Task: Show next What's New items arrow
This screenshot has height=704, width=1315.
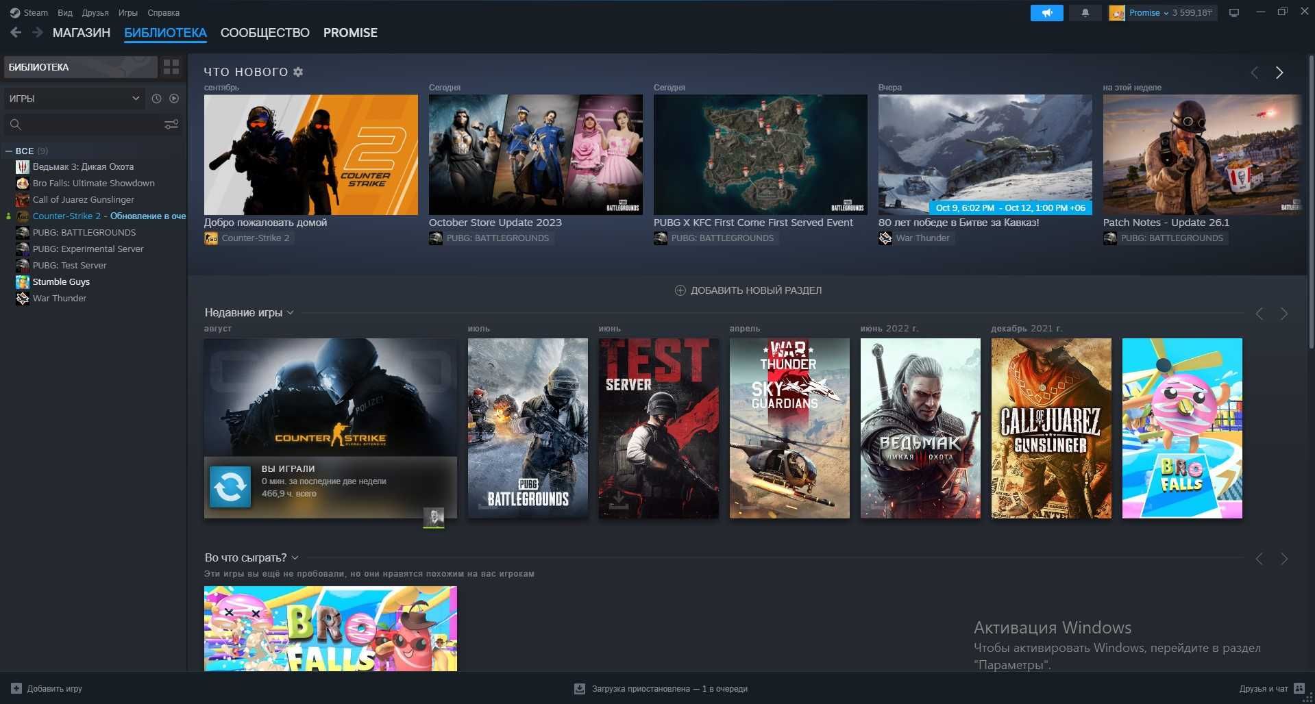Action: pos(1279,73)
